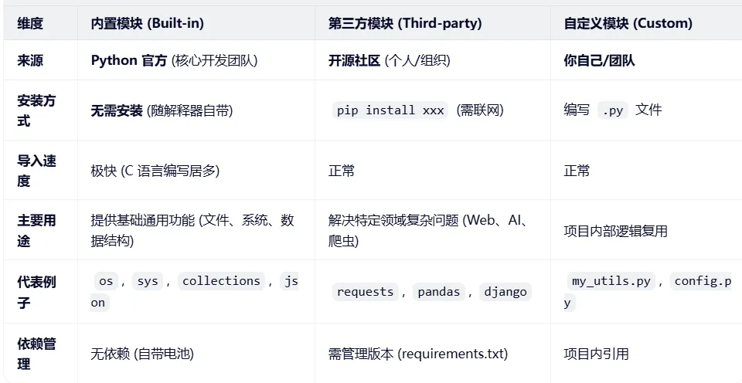Click the 内置模块 (Built-in) column header
Viewport: 742px width, 383px height.
point(147,23)
